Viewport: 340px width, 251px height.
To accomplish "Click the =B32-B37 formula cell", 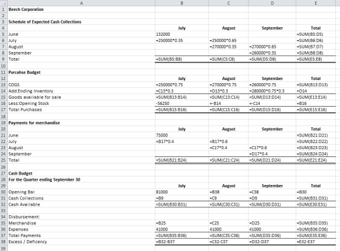I will [182, 242].
